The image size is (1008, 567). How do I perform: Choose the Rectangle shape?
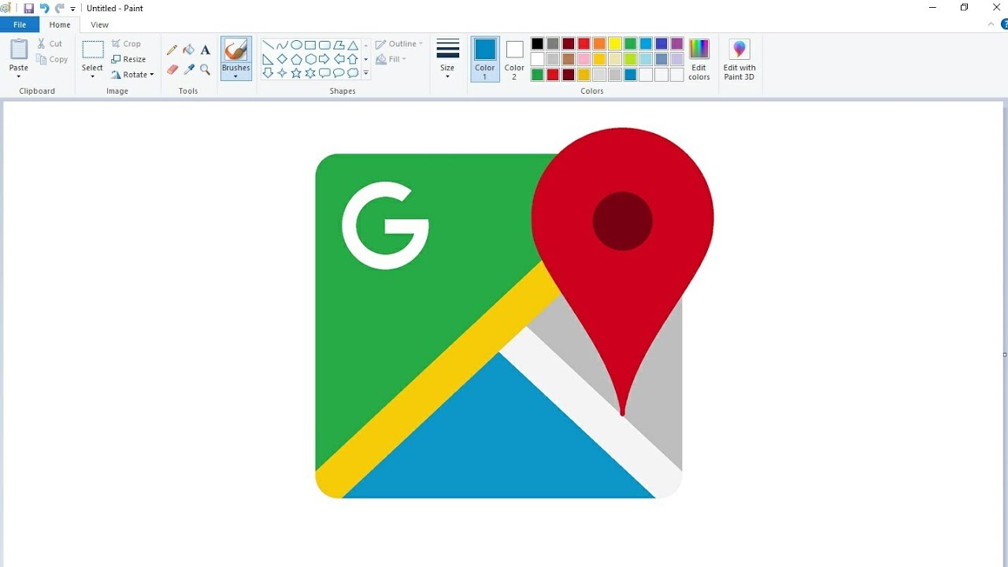pyautogui.click(x=310, y=45)
